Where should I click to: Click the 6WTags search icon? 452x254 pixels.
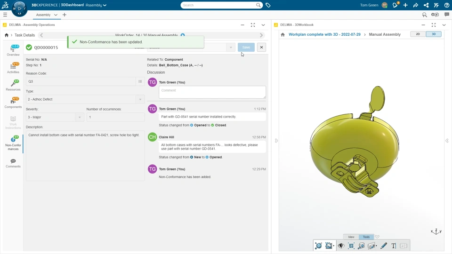pos(424,15)
